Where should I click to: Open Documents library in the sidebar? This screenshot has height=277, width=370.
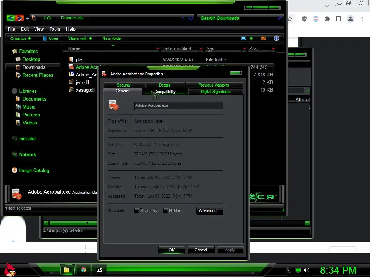coord(34,99)
